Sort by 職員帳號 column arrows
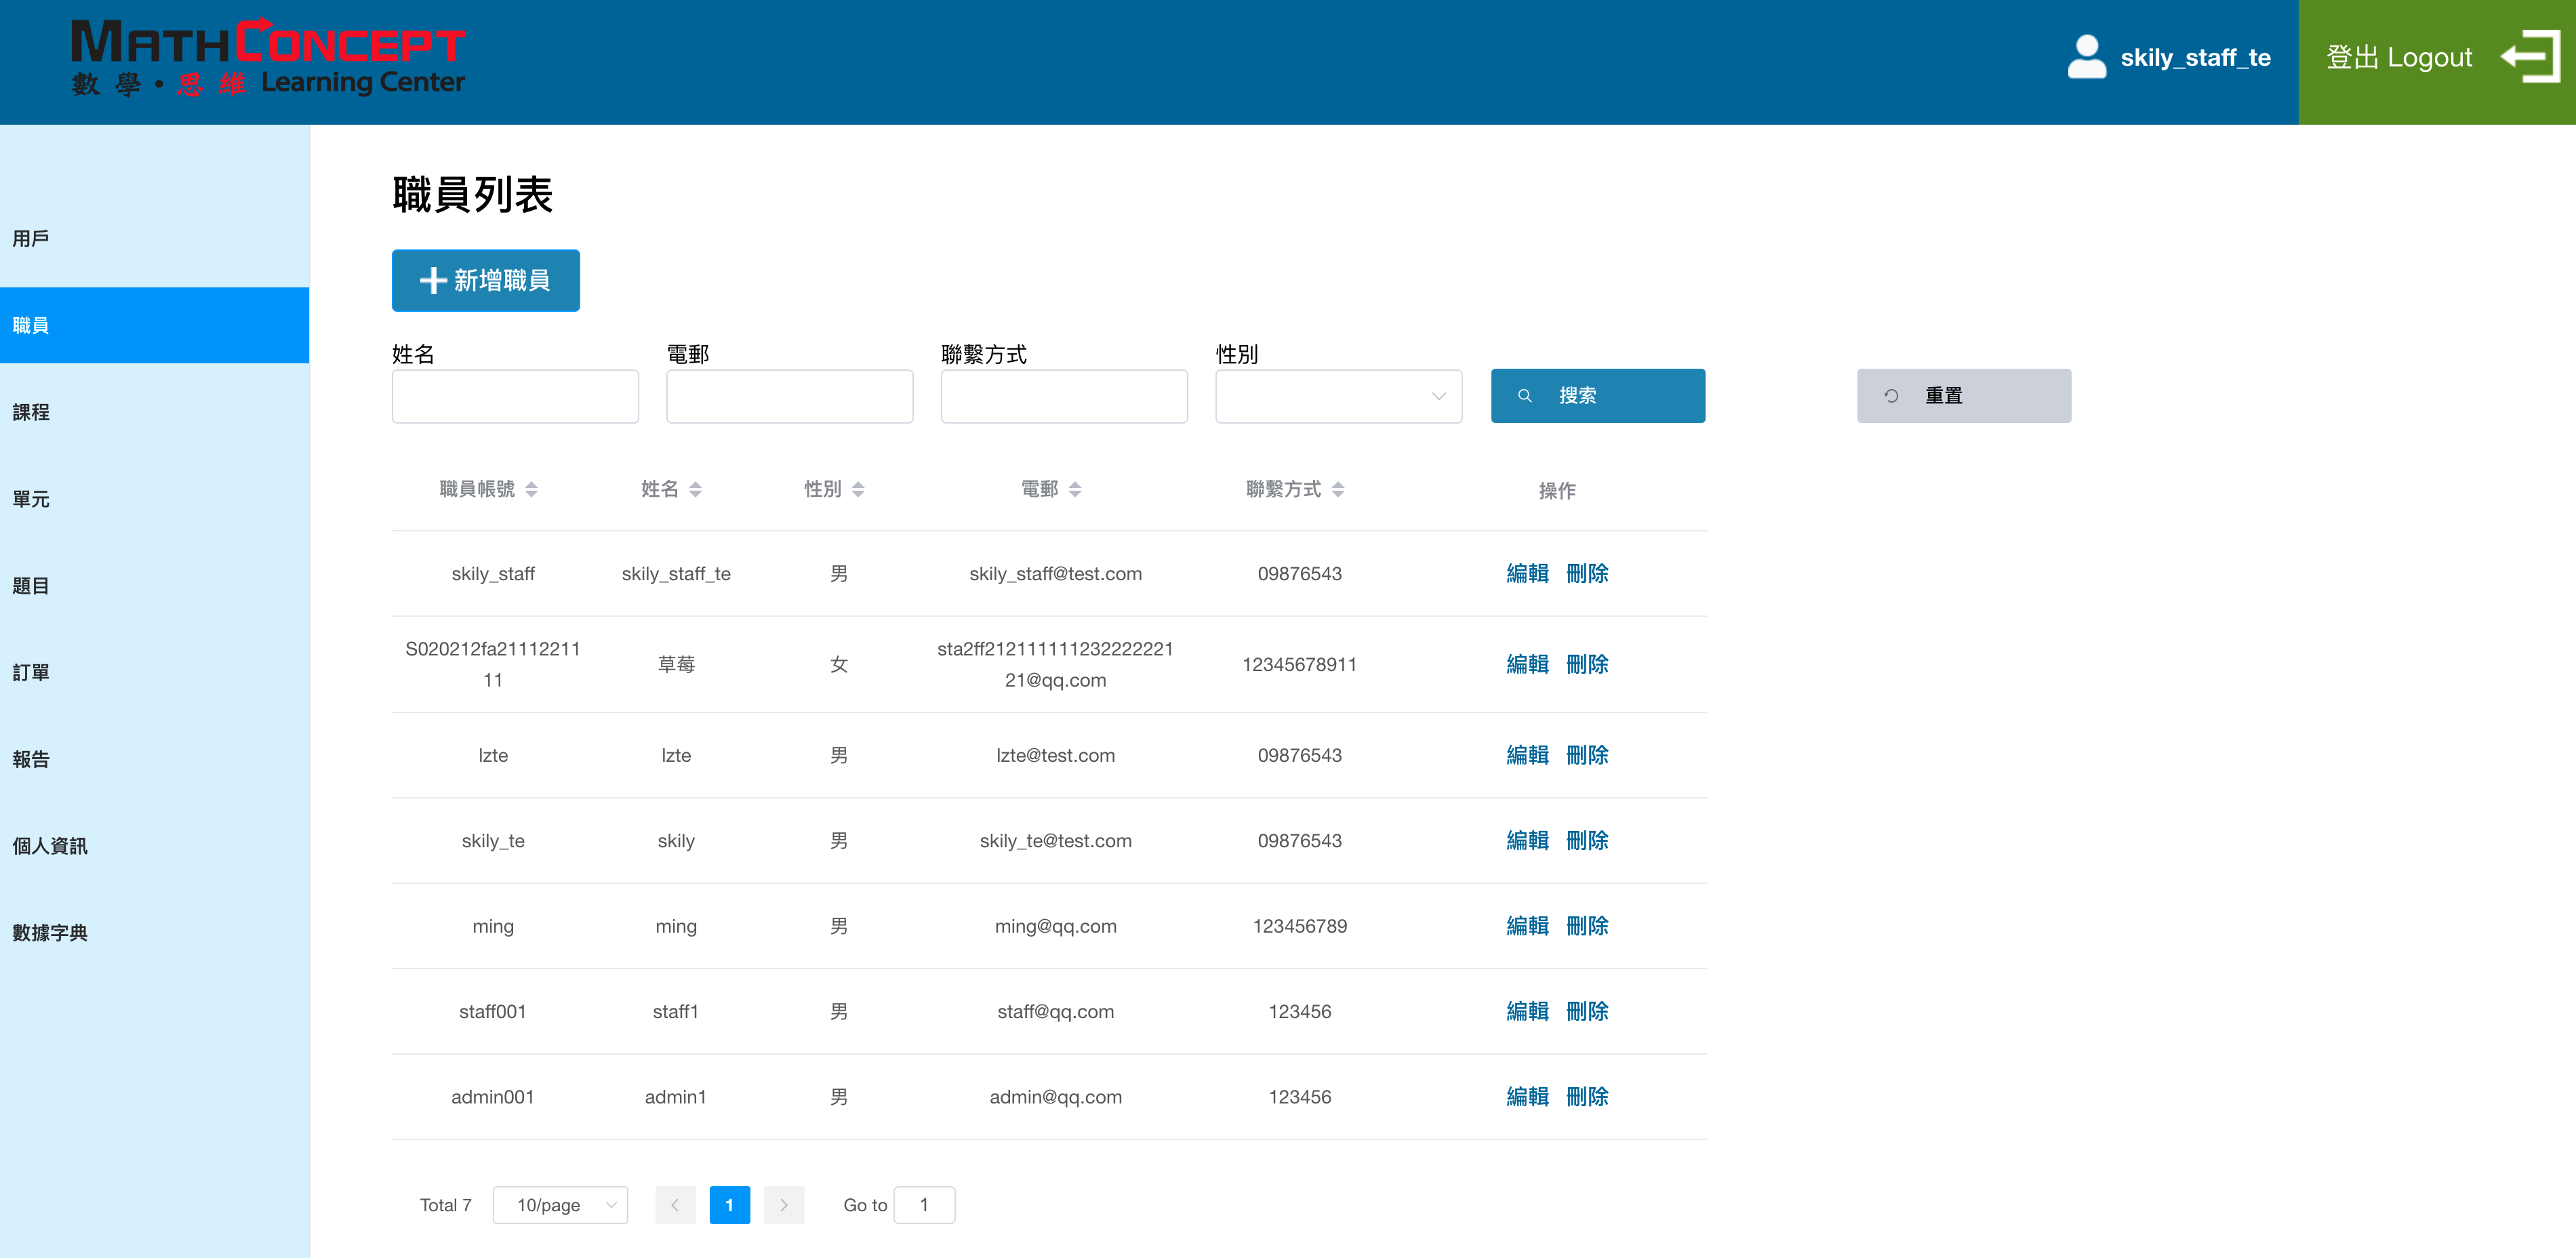 [x=532, y=489]
